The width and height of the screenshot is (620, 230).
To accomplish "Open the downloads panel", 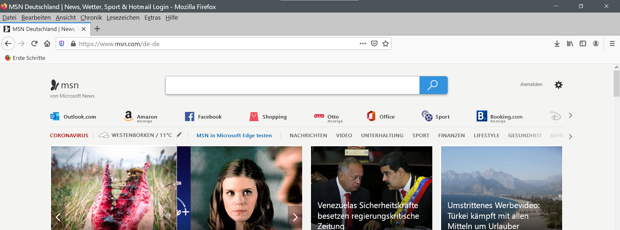I will pyautogui.click(x=557, y=43).
